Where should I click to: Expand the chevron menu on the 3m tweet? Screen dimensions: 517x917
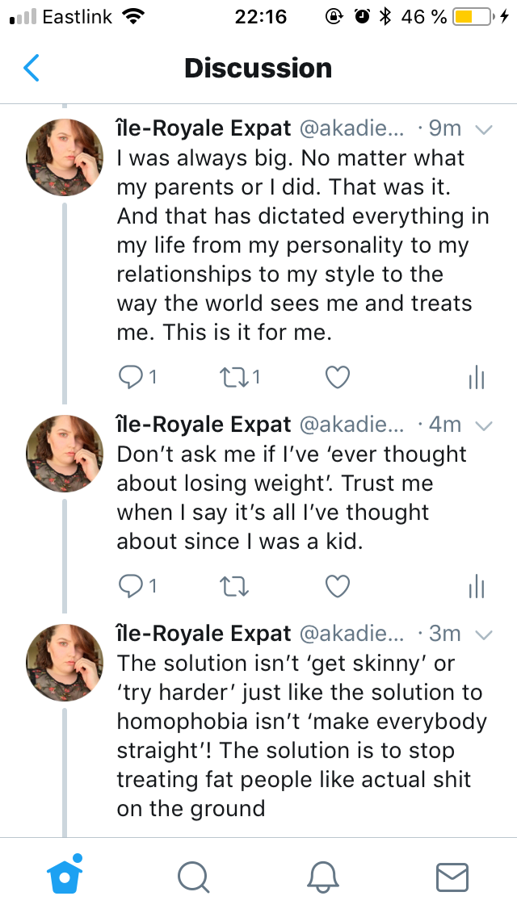pos(484,634)
